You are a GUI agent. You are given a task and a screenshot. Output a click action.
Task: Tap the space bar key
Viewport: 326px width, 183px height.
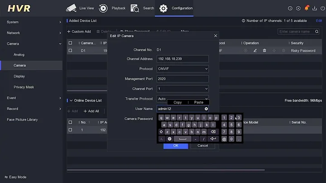tap(182, 139)
